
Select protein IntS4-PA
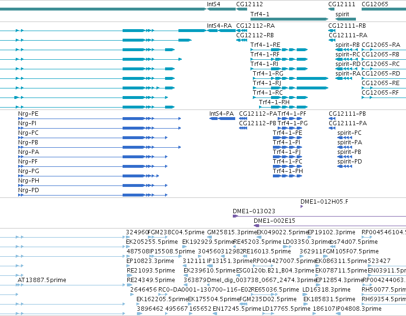221,114
